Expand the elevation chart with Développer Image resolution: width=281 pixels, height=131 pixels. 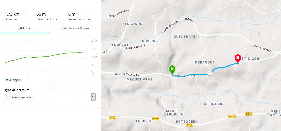(13, 80)
